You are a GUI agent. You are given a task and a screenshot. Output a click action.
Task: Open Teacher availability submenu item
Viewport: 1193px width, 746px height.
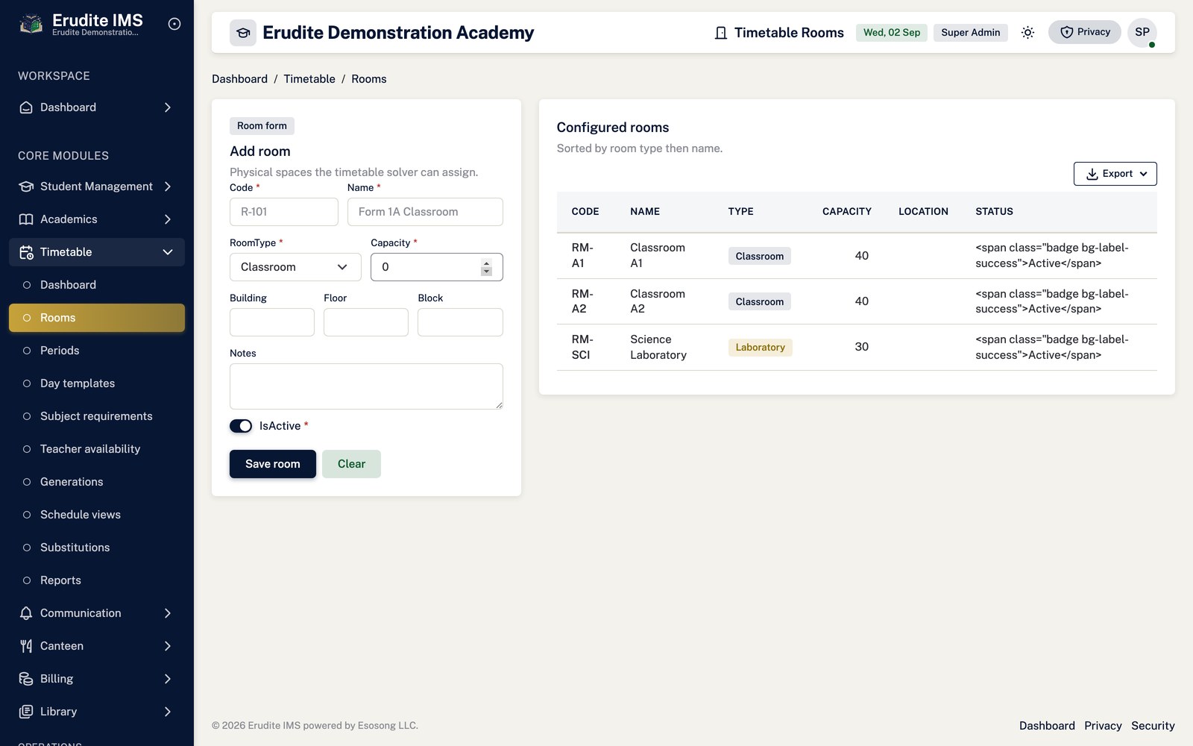point(97,449)
